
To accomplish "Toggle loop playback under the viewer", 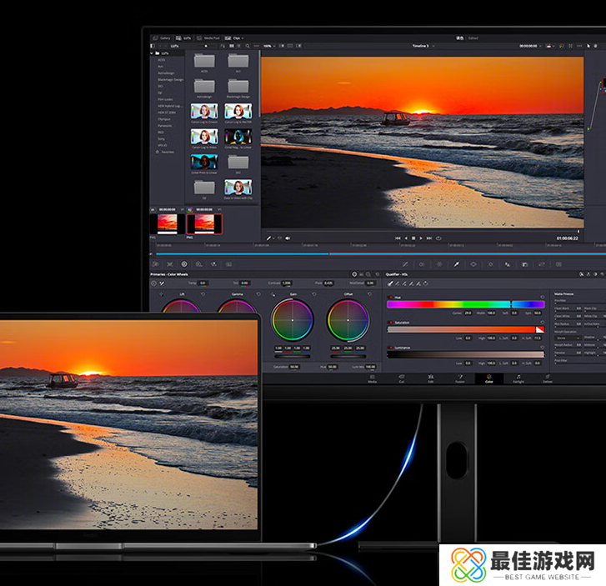I will tap(438, 238).
